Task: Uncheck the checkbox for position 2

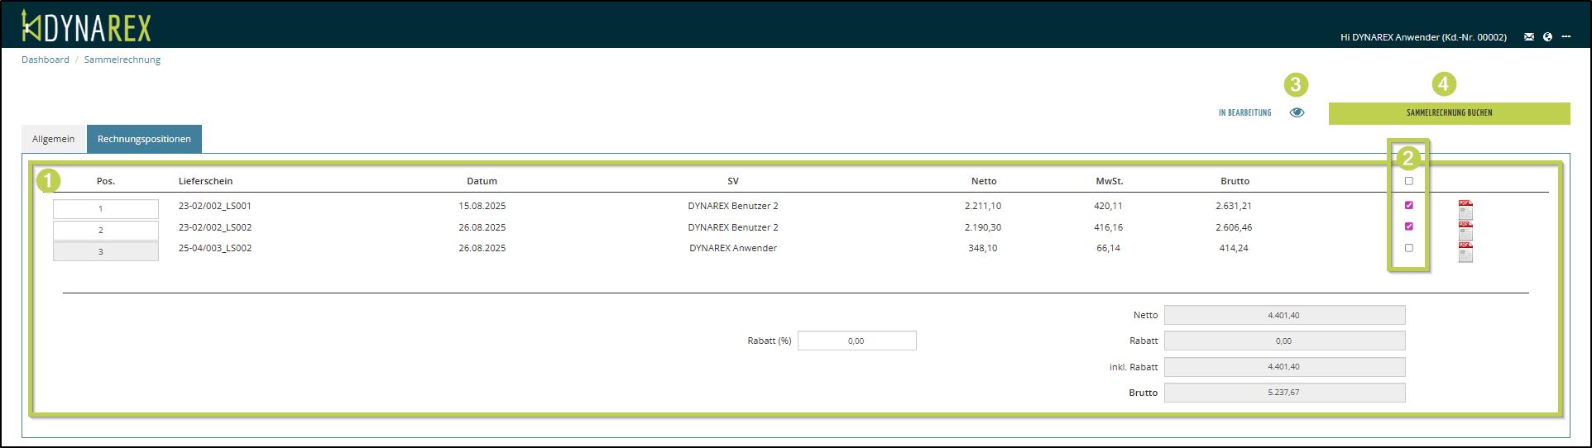Action: tap(1409, 226)
